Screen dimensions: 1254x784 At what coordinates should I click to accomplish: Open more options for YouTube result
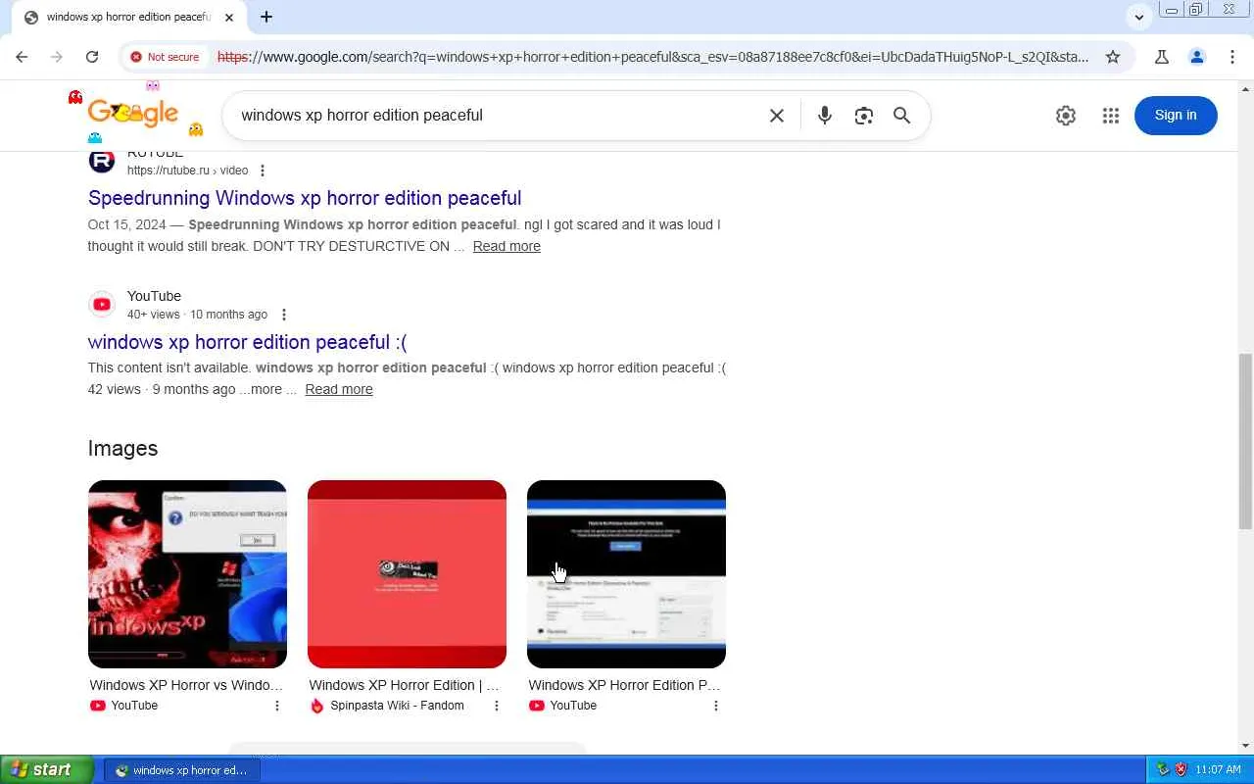(x=284, y=315)
